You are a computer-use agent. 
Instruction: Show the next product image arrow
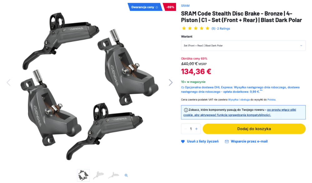tap(171, 82)
